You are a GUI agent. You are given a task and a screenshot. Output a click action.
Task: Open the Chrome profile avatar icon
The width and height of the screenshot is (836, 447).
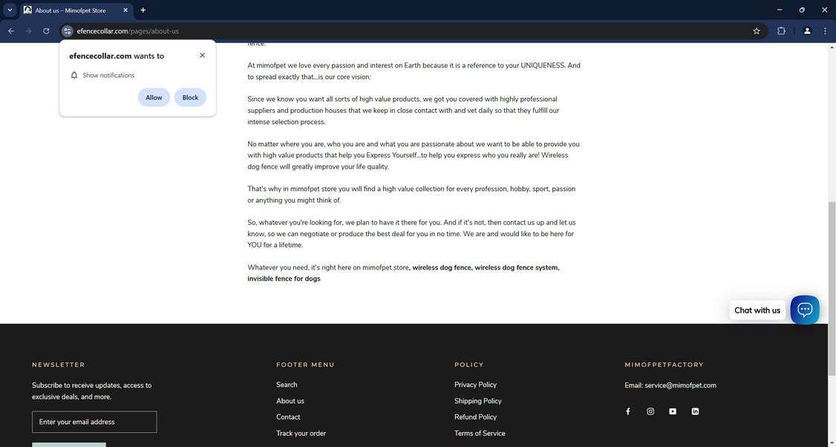pos(807,31)
